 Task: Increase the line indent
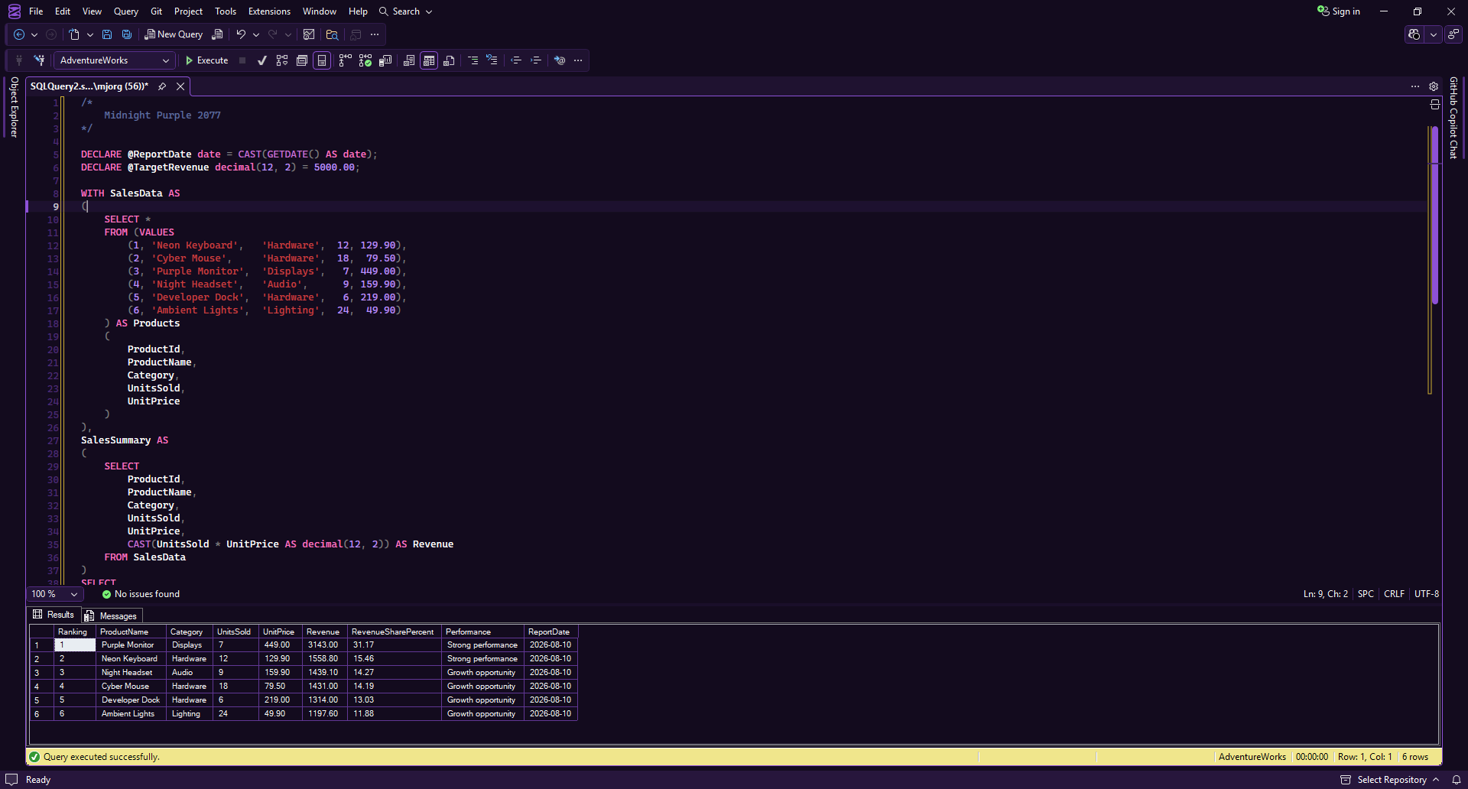(x=536, y=60)
